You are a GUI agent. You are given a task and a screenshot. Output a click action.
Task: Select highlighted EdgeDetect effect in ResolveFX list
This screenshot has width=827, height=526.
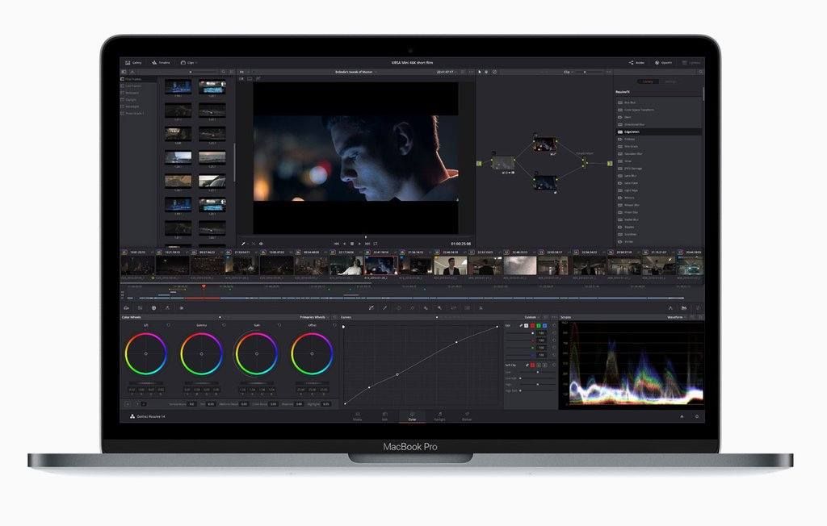659,131
